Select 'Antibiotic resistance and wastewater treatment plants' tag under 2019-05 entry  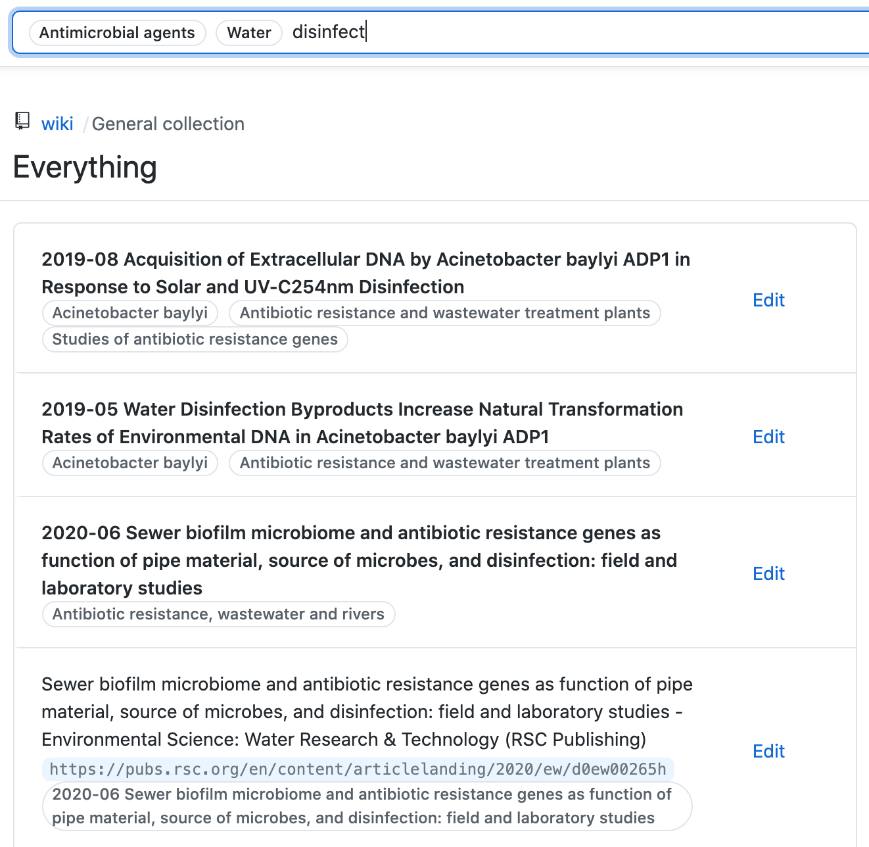445,463
